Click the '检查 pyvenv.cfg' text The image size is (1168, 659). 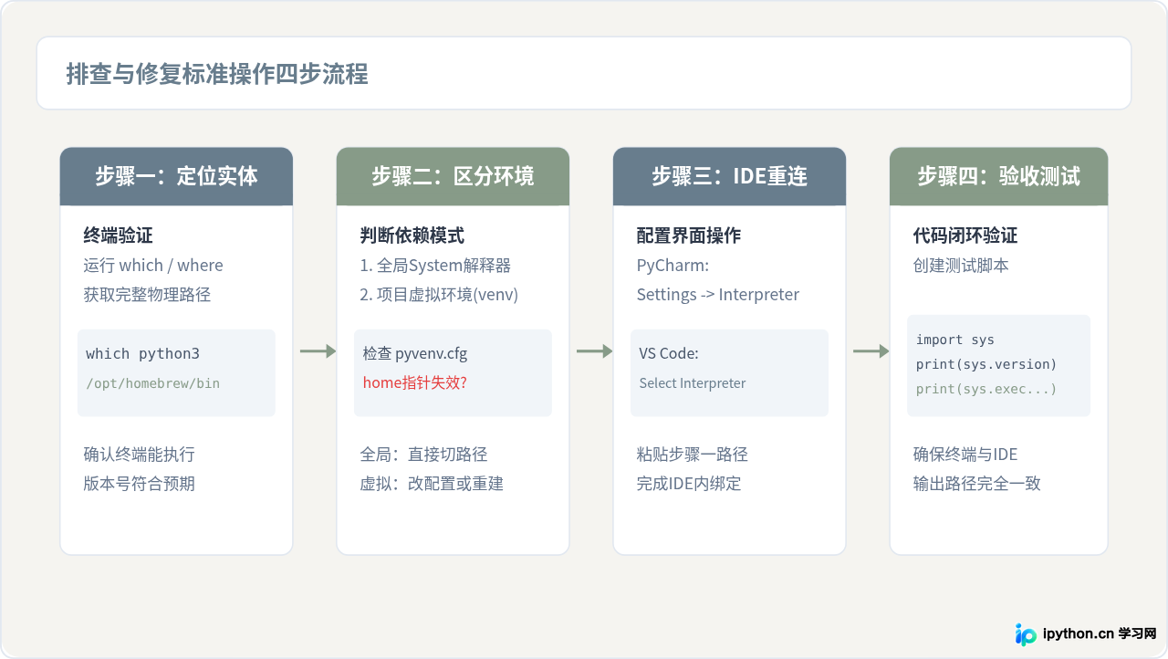415,353
